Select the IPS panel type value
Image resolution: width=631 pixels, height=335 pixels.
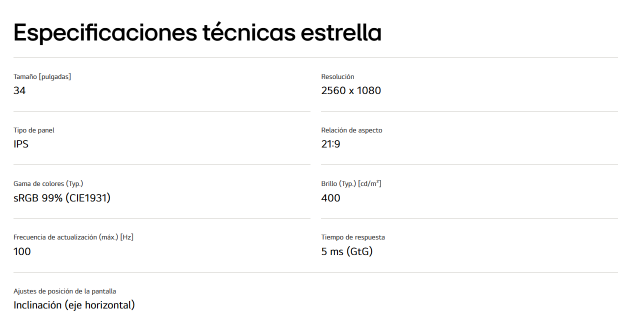tap(21, 144)
